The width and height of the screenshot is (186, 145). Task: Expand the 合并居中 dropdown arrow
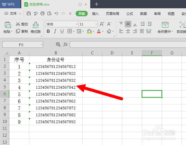pos(172,31)
